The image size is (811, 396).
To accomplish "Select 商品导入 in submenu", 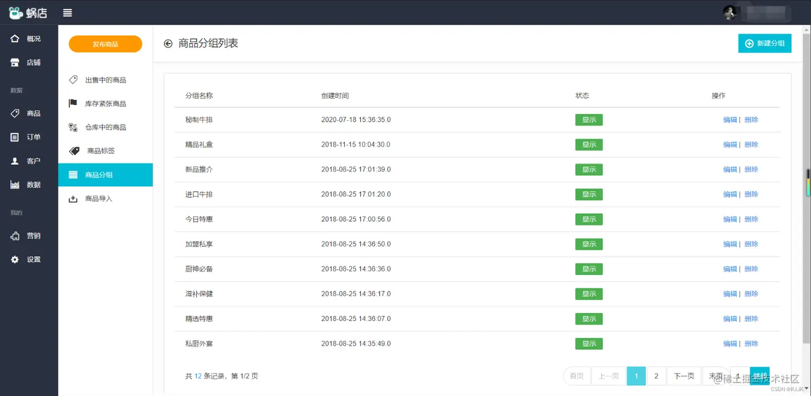I will pos(106,199).
